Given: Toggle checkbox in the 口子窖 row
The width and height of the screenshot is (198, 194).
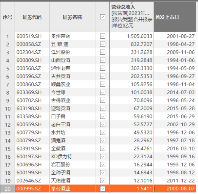Looking at the screenshot, I should [102, 116].
